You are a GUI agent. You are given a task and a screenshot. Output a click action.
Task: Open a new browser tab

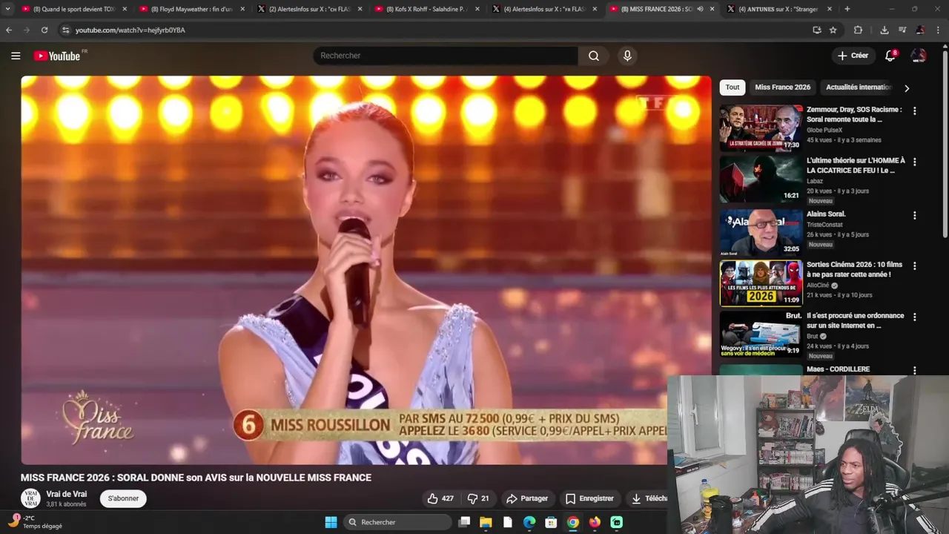847,9
